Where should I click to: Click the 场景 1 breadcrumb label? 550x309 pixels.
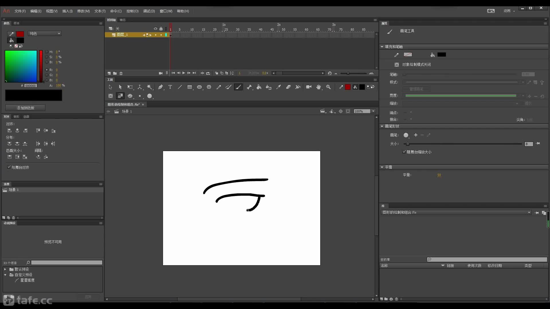(127, 111)
